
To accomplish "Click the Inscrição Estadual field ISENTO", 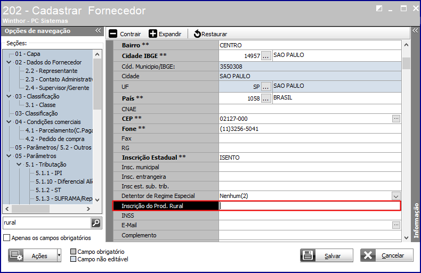I will point(310,158).
